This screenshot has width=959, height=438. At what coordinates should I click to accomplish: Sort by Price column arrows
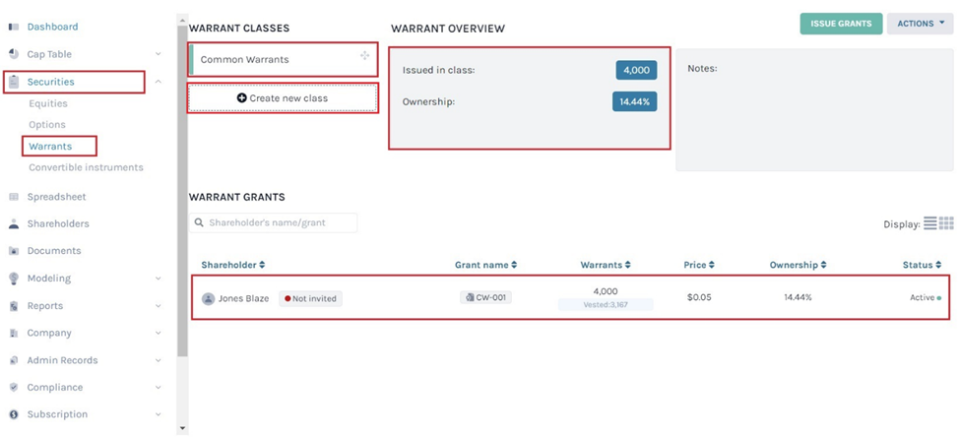[711, 265]
